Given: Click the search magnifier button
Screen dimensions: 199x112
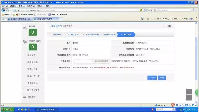Looking at the screenshot, I should (x=193, y=10).
